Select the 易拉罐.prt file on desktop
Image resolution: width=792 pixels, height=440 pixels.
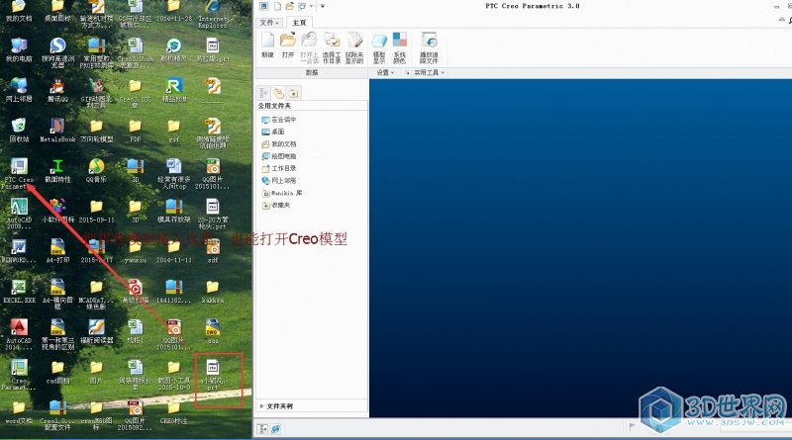click(213, 49)
